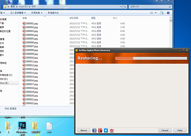Click 新增資料夾 in Explorer toolbar

click(x=53, y=13)
